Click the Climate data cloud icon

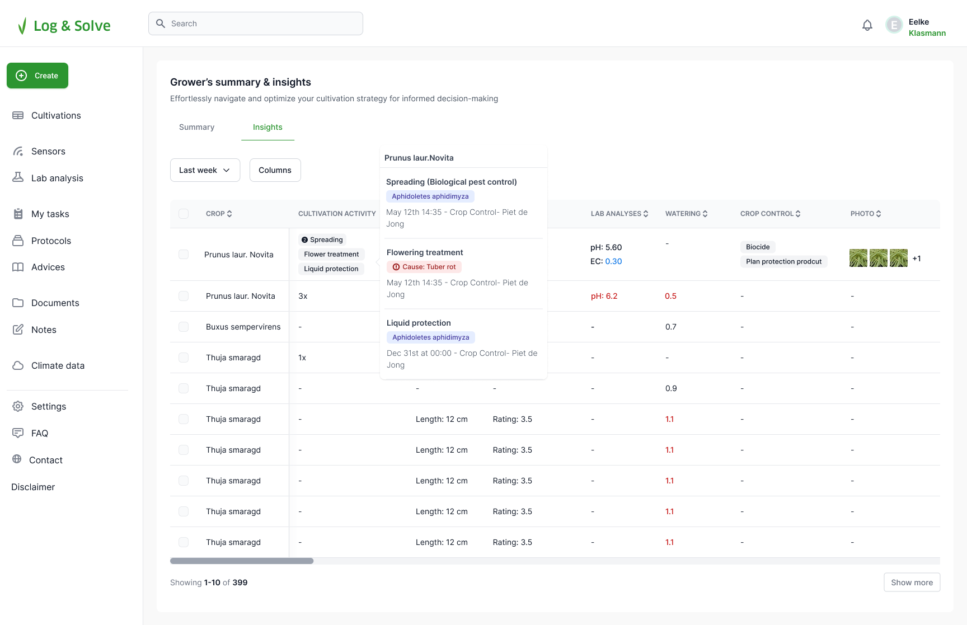pos(18,365)
